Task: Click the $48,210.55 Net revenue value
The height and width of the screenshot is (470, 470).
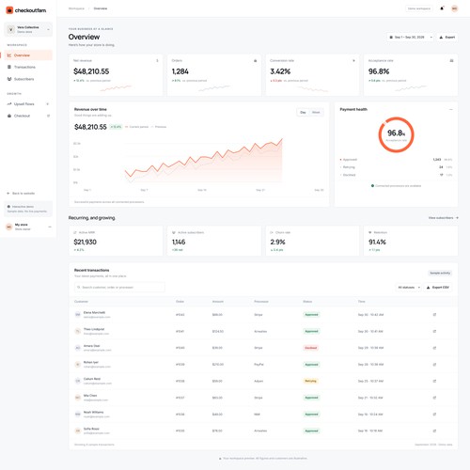Action: pyautogui.click(x=91, y=71)
